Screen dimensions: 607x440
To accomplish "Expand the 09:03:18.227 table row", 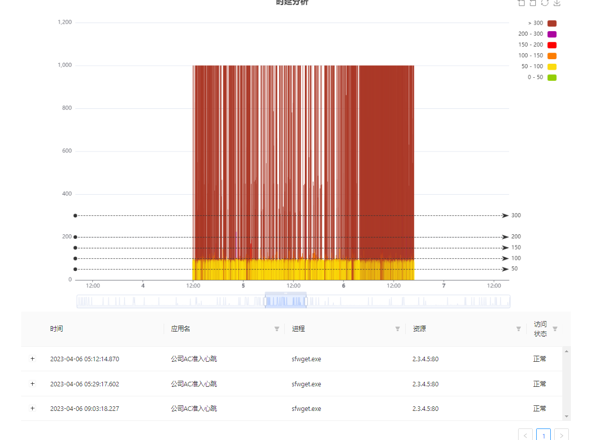I will click(x=33, y=408).
